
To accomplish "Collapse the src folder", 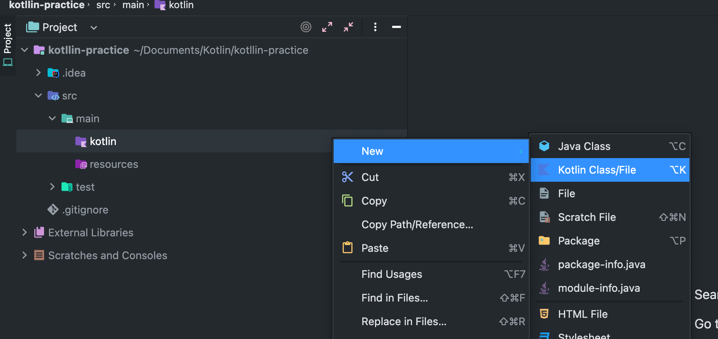I will pos(38,95).
